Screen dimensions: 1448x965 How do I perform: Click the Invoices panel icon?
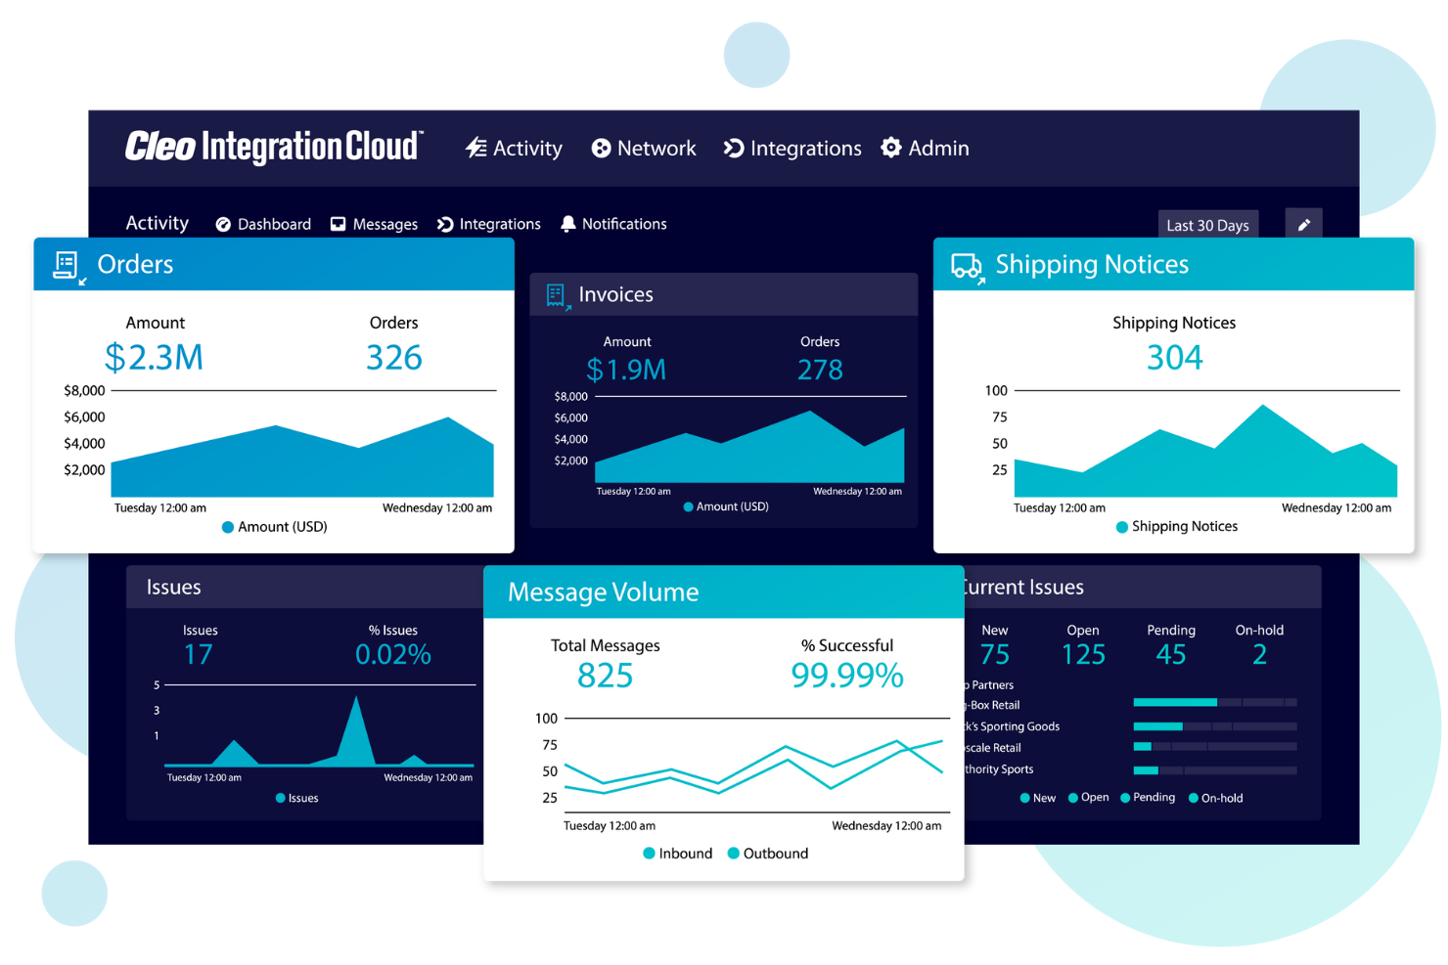pyautogui.click(x=557, y=295)
